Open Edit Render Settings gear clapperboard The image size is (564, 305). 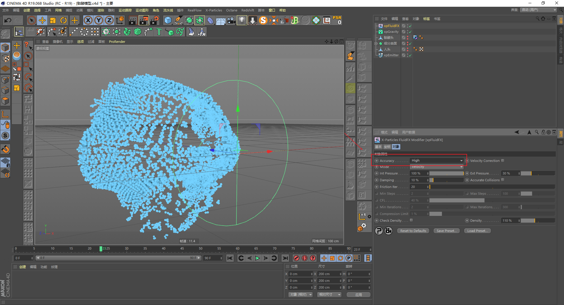pyautogui.click(x=155, y=20)
